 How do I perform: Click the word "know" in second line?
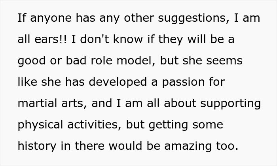[128, 39]
